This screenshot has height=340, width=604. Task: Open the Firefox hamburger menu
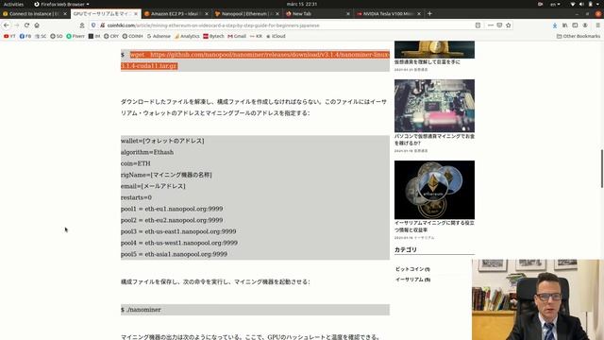pyautogui.click(x=597, y=25)
